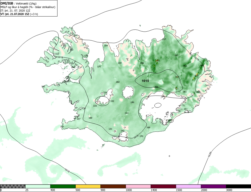Screen dimensions: 251x192
Task: Click the legend tick label 900
Action: (103, 190)
